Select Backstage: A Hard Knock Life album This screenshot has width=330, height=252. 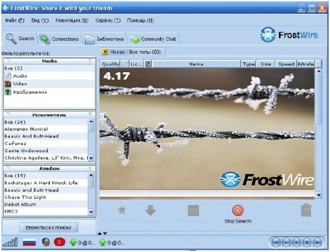(46, 182)
